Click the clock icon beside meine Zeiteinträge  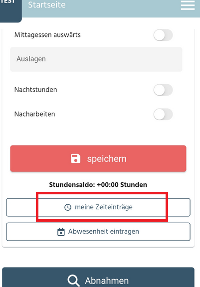coord(68,207)
